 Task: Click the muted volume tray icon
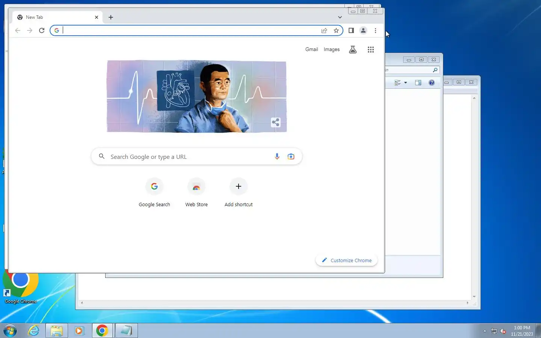[x=503, y=331]
